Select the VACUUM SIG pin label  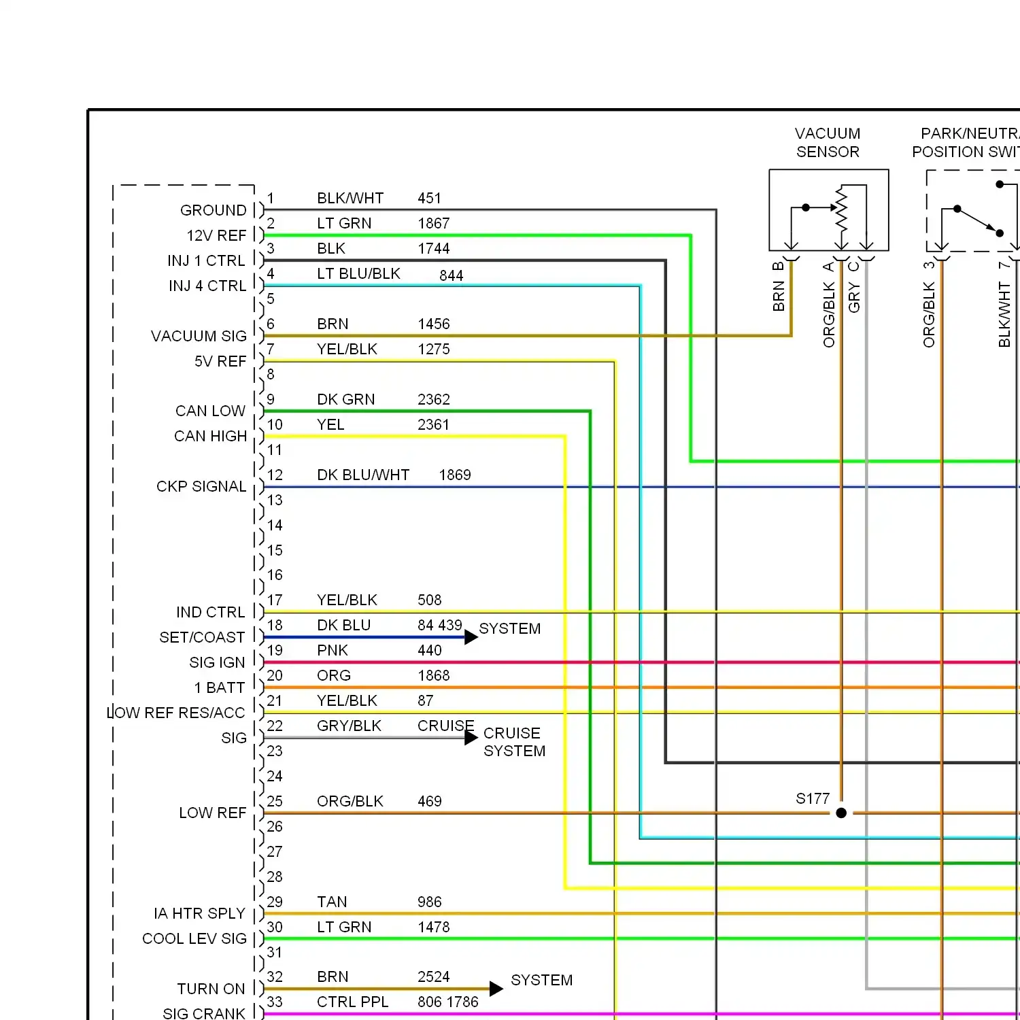coord(199,336)
